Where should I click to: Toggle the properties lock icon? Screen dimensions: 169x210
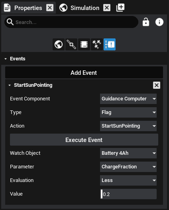click(146, 22)
